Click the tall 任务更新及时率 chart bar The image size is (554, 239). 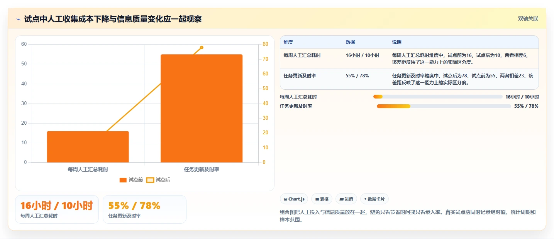tap(202, 109)
